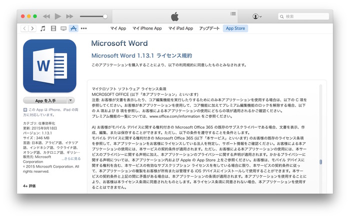Click the www.office.com/information text in license
350x218 pixels.
tap(175, 116)
